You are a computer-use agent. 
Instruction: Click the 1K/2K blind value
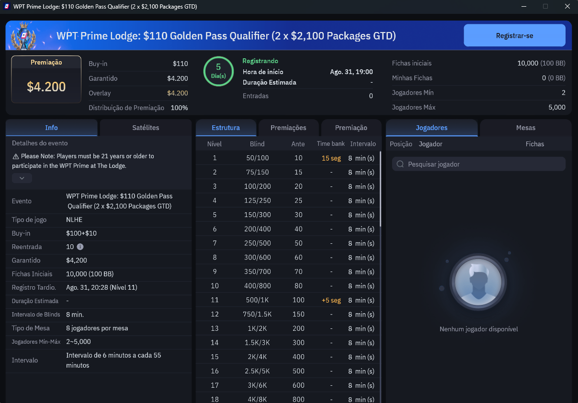tap(257, 329)
